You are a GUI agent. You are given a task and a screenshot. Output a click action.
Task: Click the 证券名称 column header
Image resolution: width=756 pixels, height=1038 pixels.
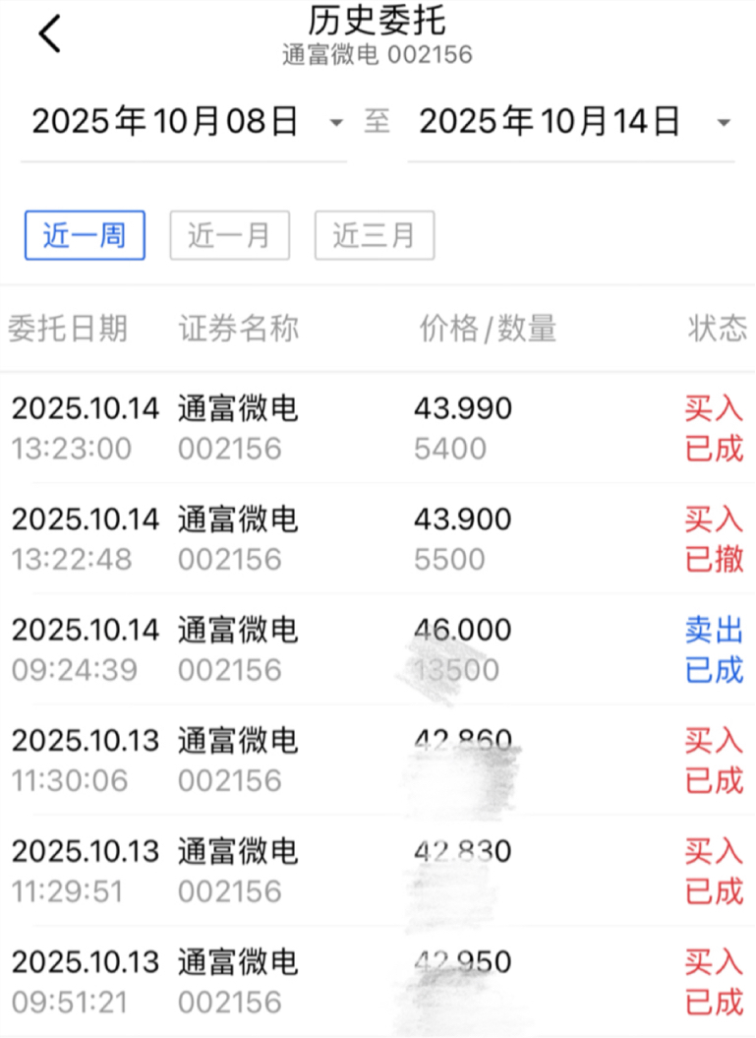pos(238,329)
